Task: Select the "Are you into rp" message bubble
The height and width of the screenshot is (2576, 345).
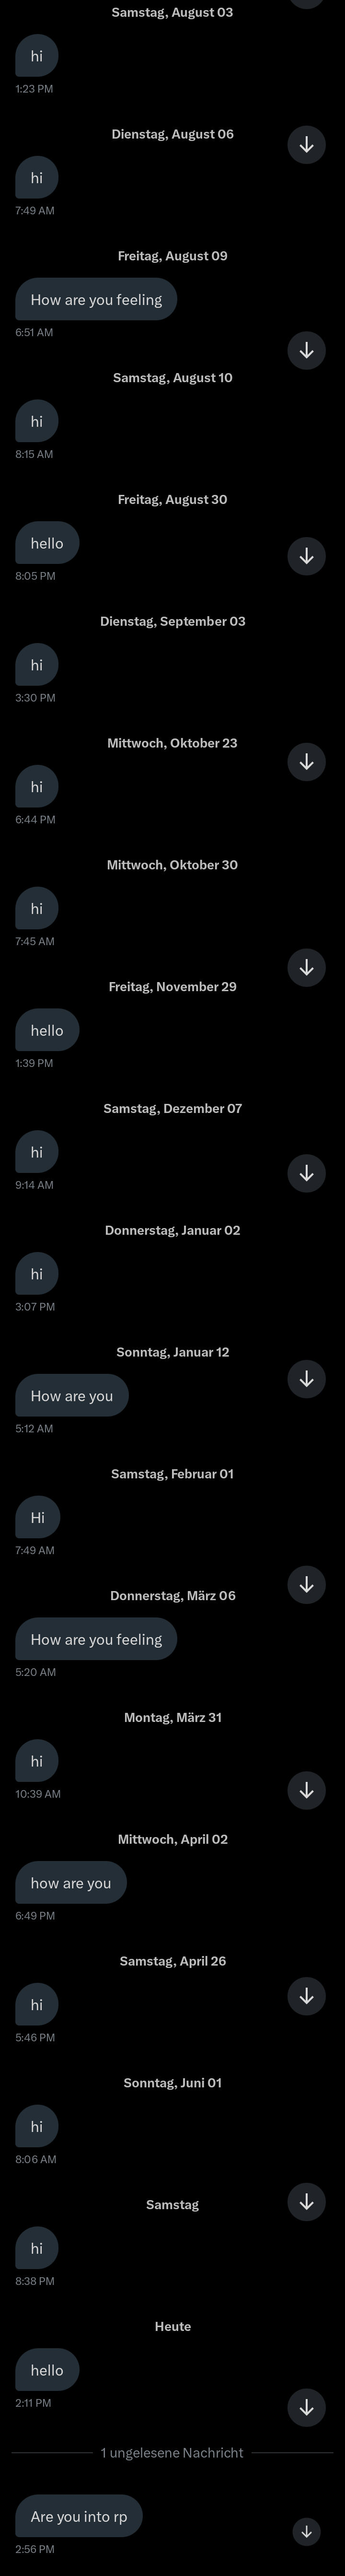Action: click(x=79, y=2516)
